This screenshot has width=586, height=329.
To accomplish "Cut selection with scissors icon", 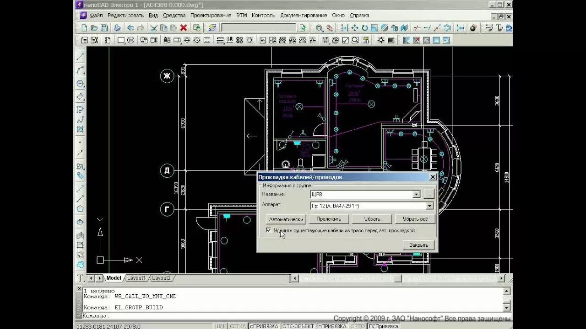I will click(154, 28).
